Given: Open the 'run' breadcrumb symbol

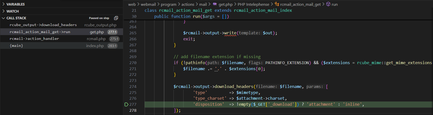Looking at the screenshot, I should pos(335,4).
